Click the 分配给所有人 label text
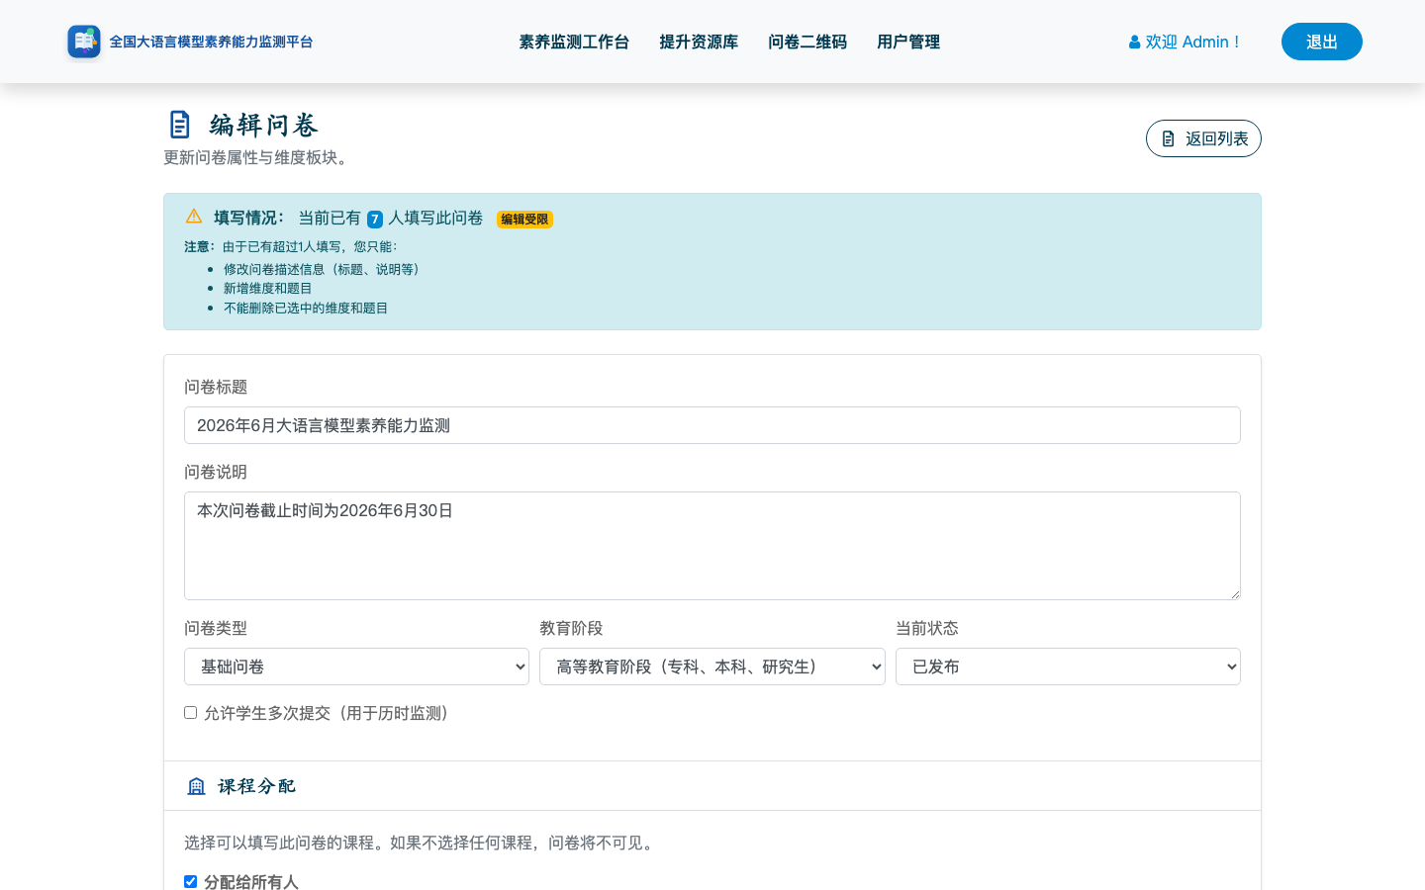Viewport: 1425px width, 890px height. (x=251, y=881)
